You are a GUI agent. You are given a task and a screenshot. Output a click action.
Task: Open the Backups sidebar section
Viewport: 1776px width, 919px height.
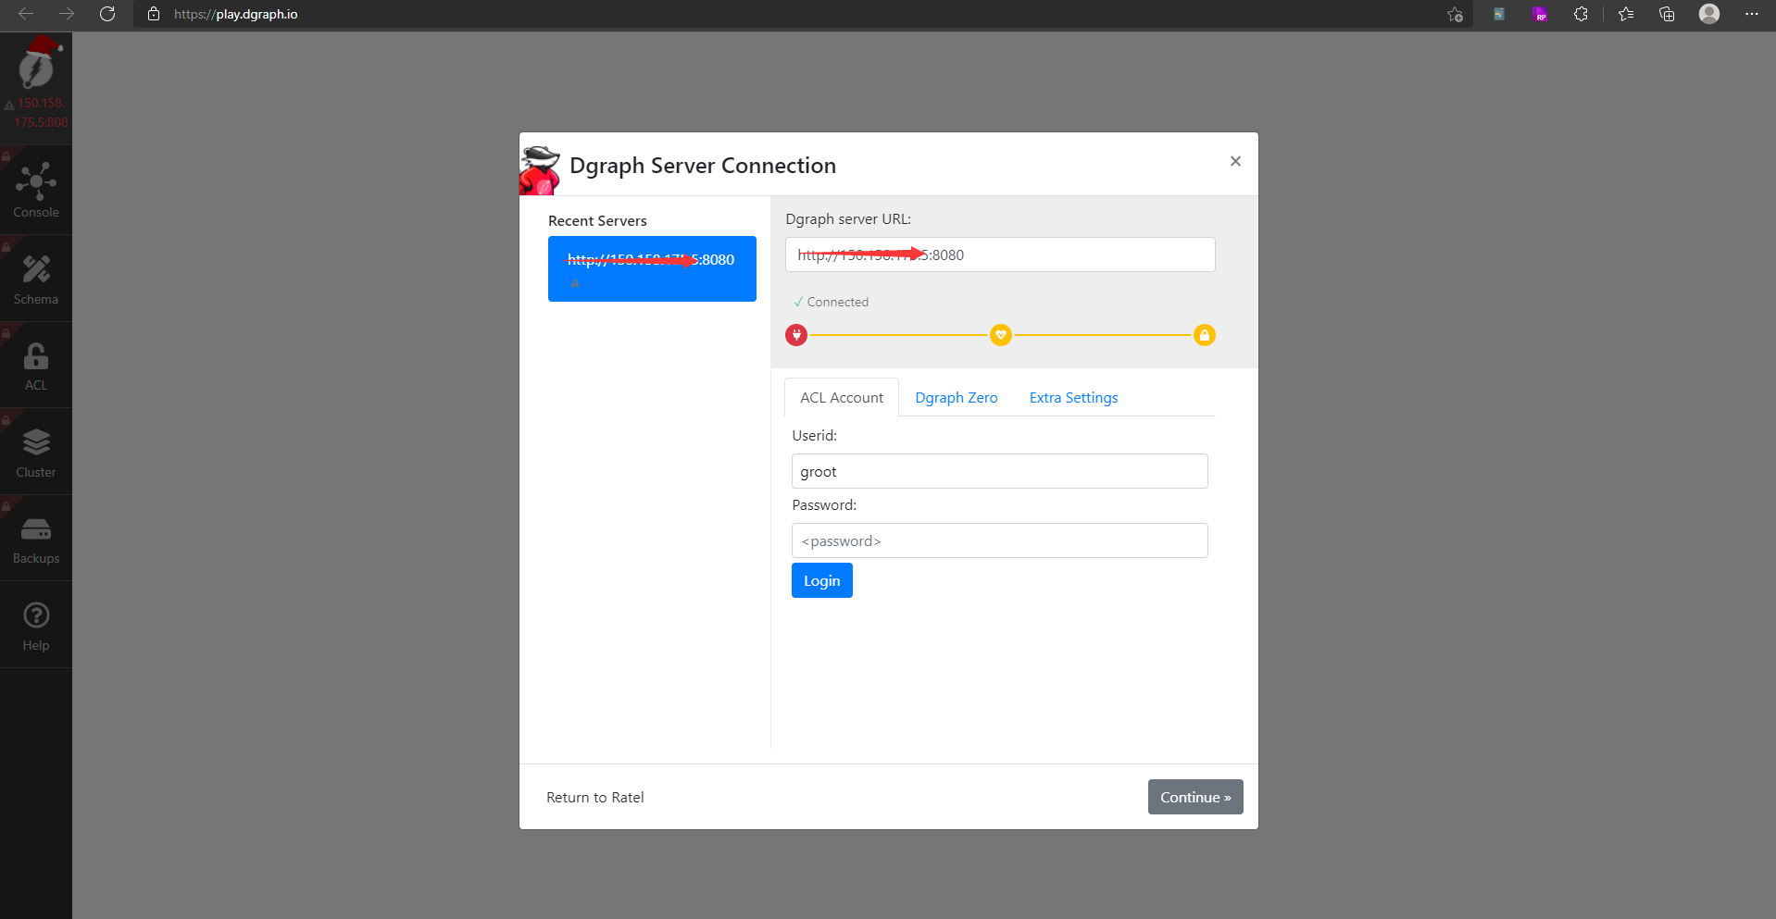pos(36,540)
